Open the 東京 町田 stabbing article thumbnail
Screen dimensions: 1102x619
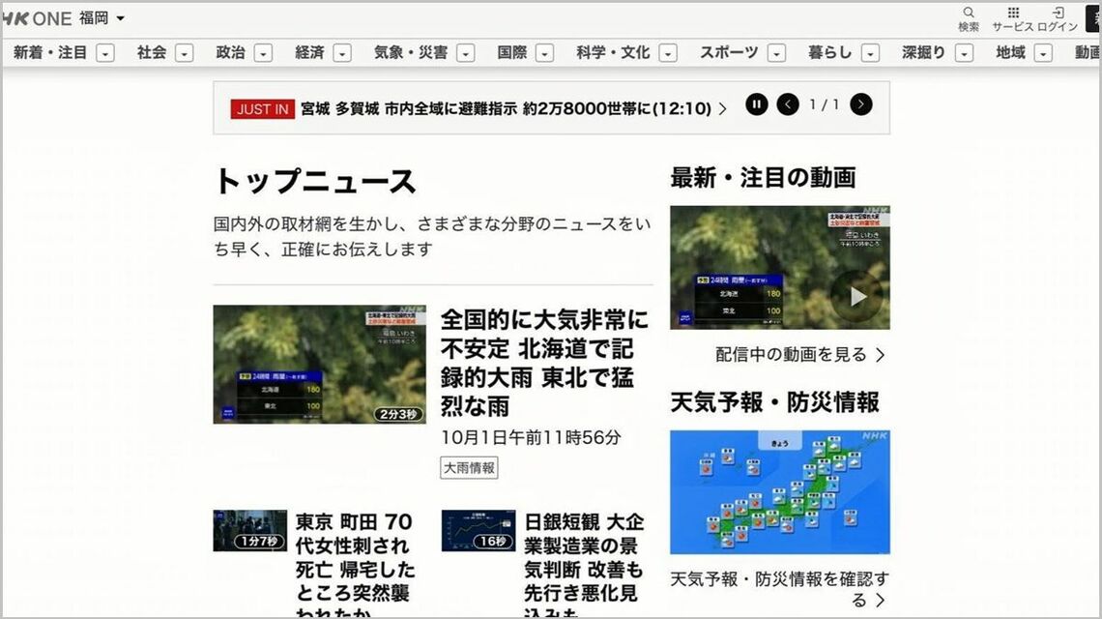(x=249, y=530)
